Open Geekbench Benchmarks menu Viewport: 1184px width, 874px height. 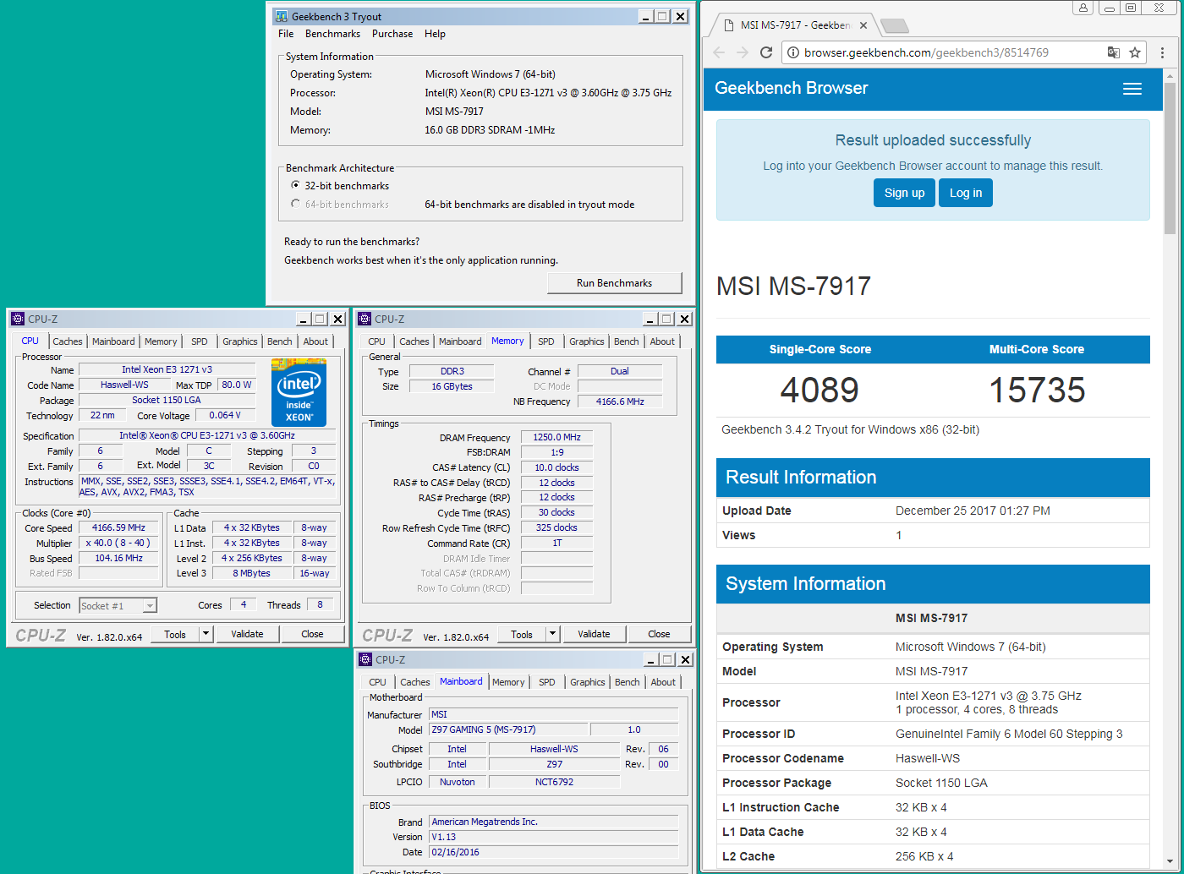[x=332, y=34]
